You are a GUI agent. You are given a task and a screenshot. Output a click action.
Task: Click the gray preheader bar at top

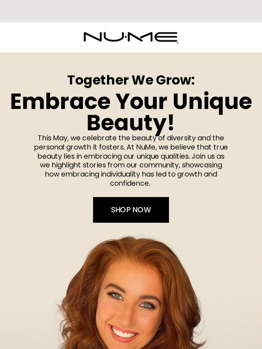(x=131, y=11)
